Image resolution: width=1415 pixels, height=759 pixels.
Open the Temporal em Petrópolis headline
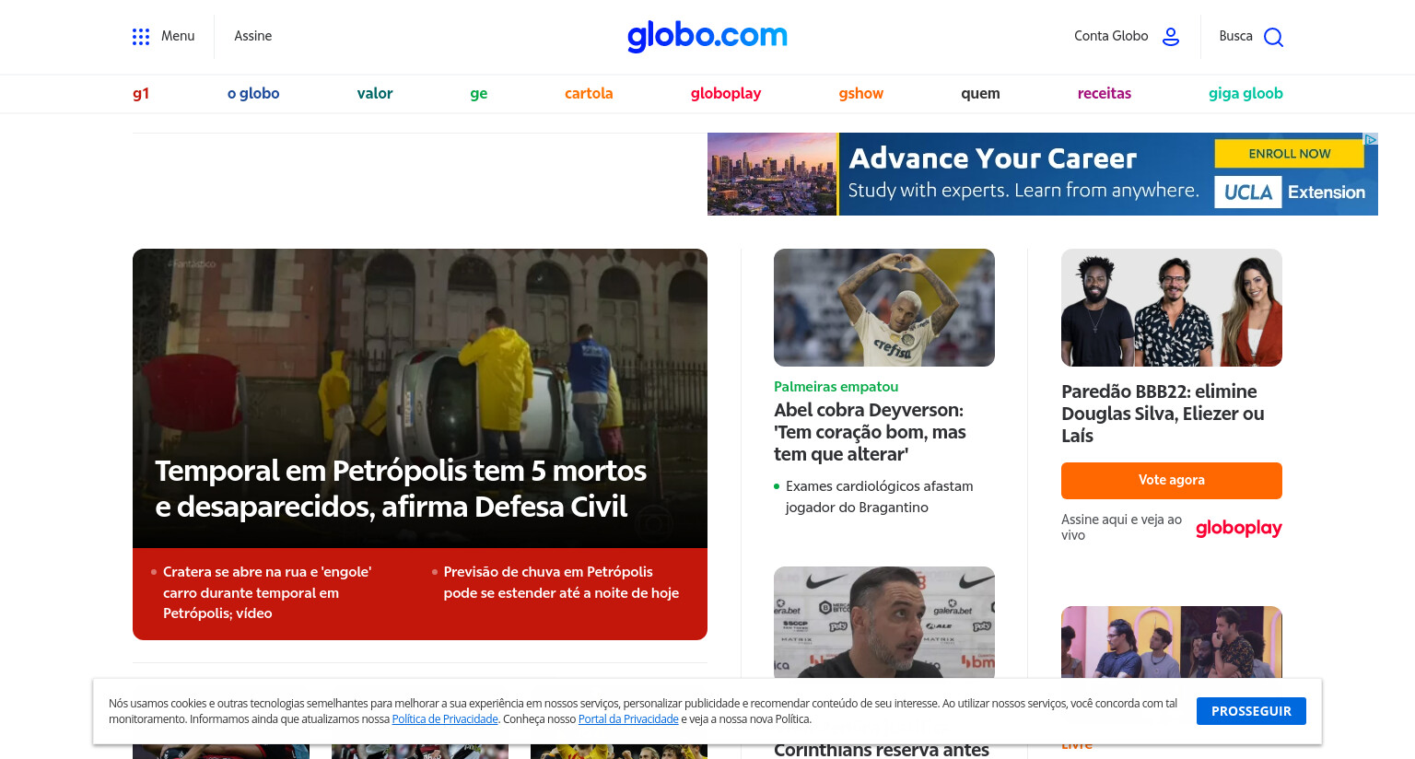click(401, 489)
